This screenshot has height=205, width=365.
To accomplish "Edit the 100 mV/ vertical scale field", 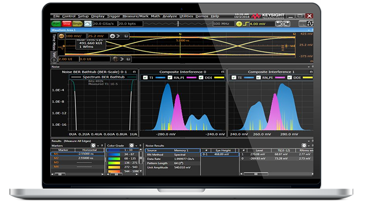I will (x=75, y=36).
